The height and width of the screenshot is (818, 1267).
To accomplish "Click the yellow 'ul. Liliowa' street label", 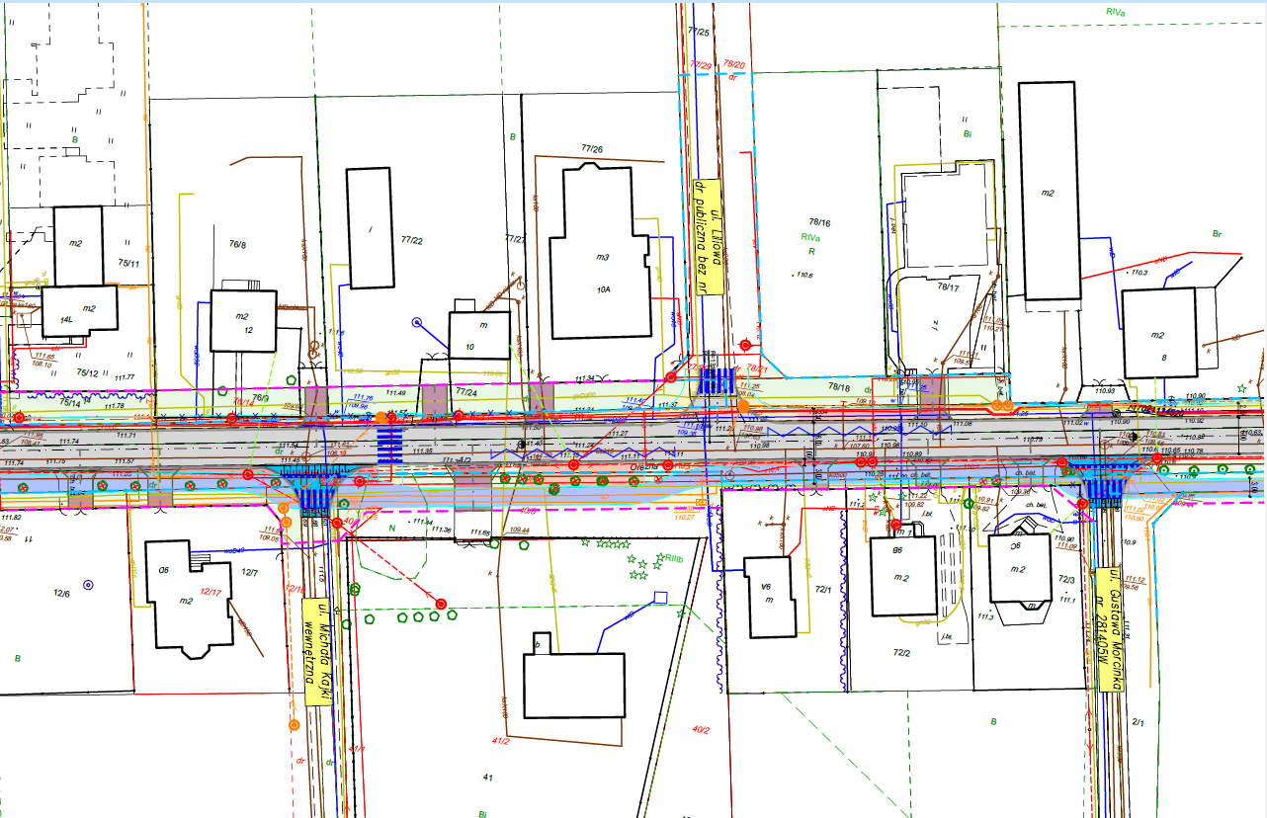I will click(708, 237).
